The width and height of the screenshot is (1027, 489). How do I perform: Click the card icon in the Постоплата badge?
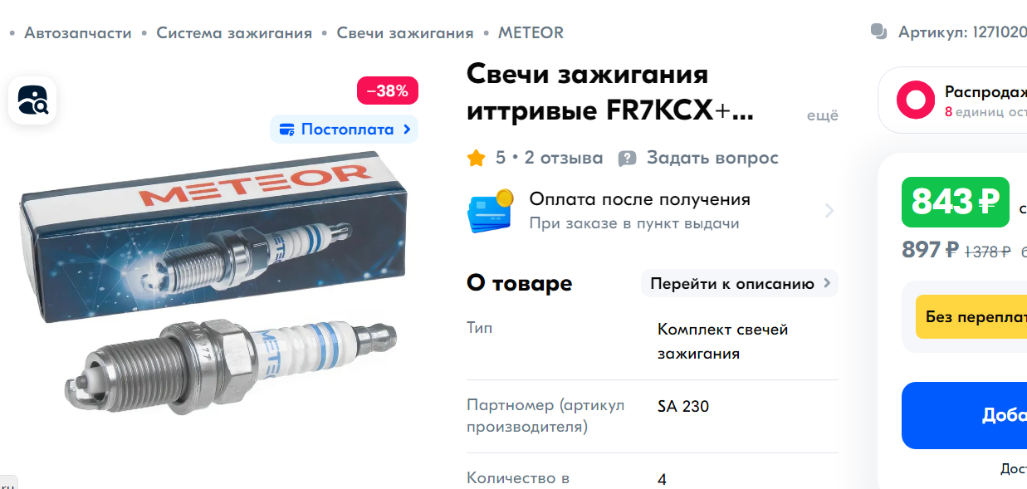287,130
